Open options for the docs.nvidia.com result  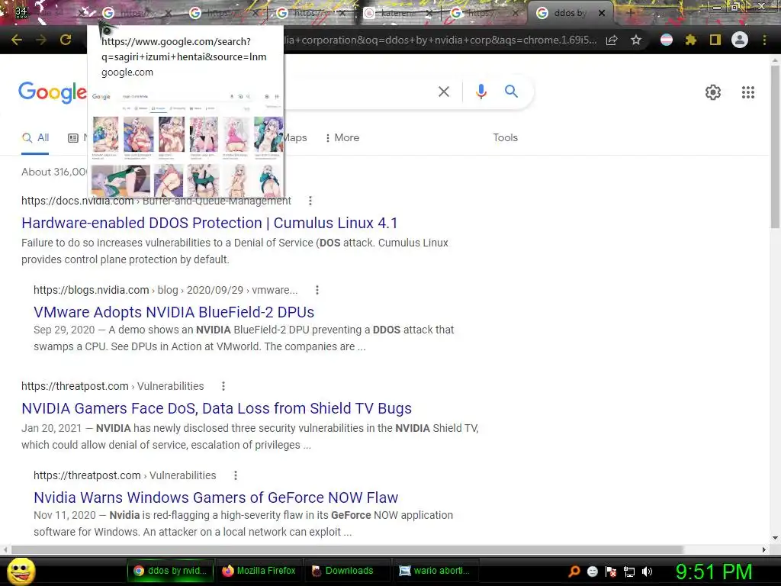(310, 201)
